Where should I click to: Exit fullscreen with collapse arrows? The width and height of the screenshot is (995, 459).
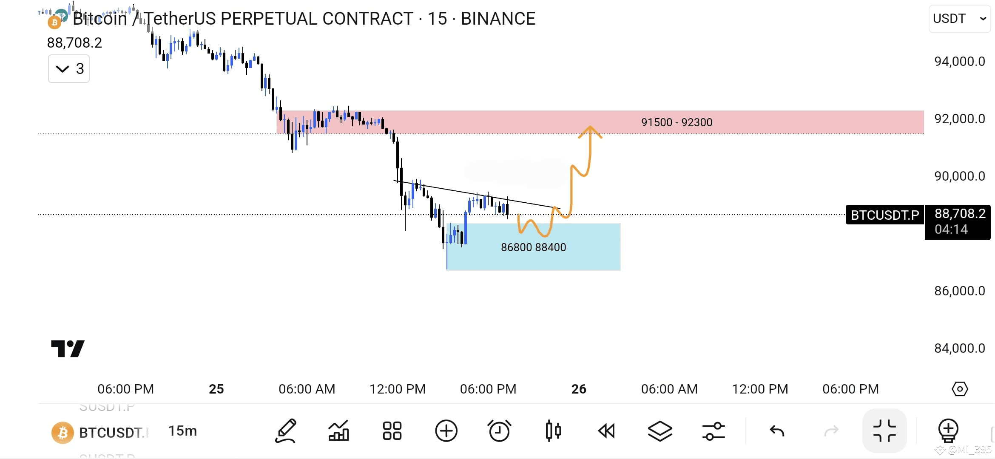coord(884,431)
